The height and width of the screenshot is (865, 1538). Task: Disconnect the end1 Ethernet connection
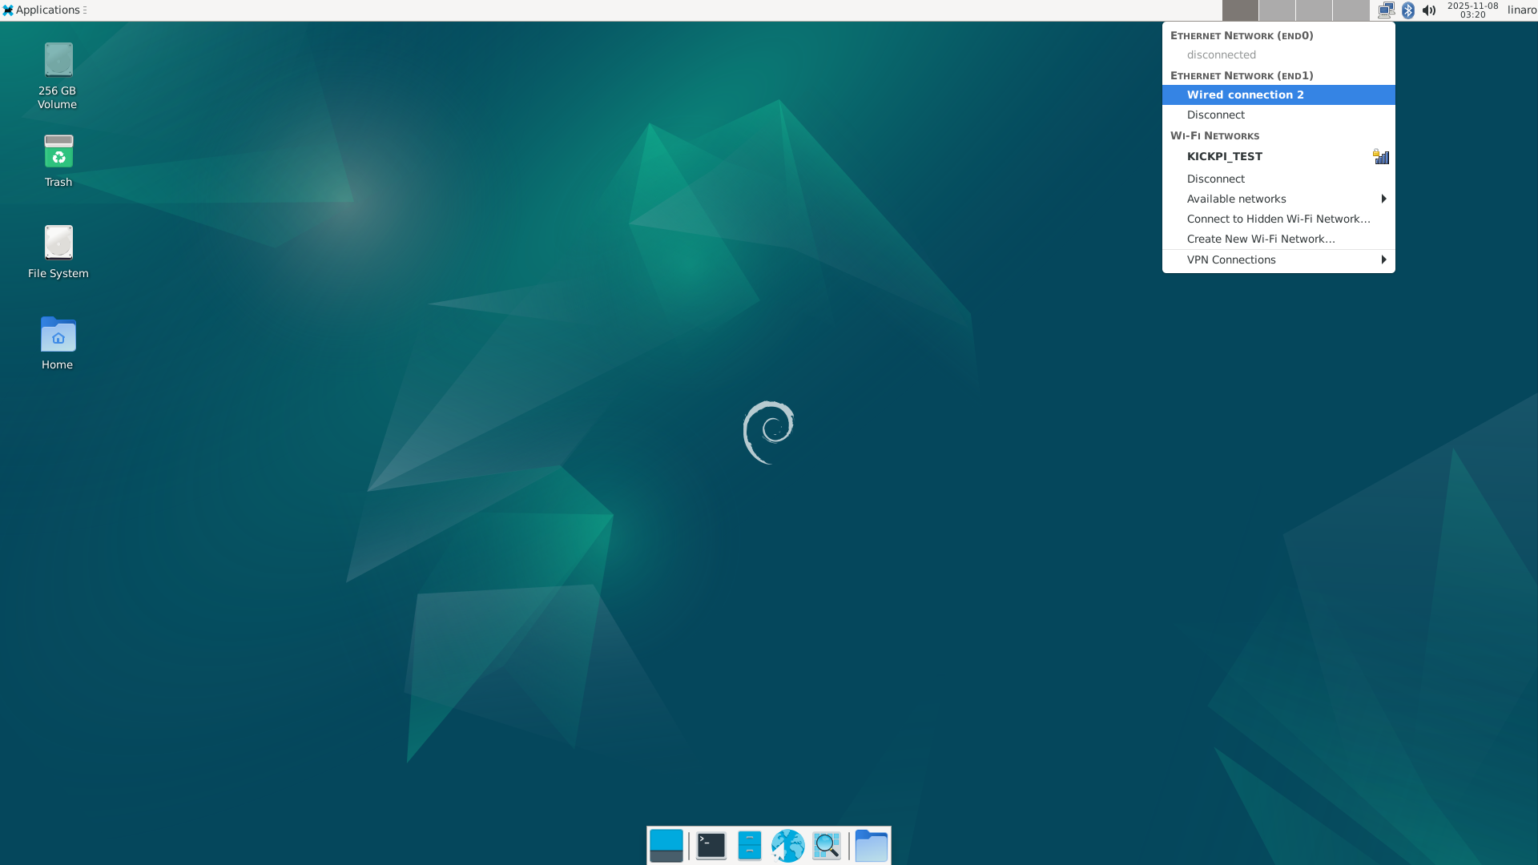tap(1215, 115)
